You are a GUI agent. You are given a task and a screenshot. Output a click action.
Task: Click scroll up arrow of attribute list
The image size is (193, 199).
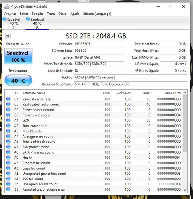[x=185, y=92]
